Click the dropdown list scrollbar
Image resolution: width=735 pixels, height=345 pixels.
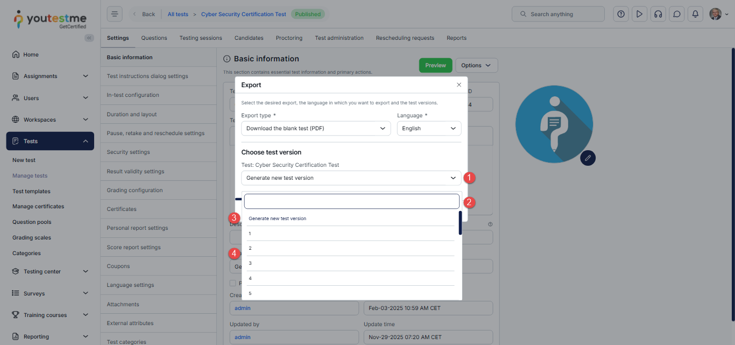460,223
